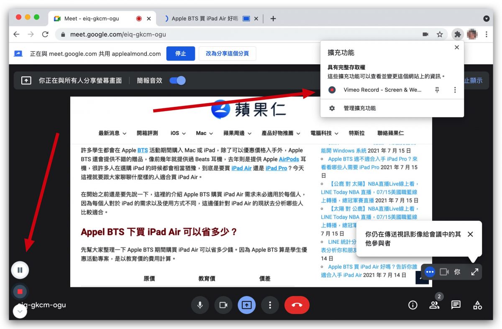The height and width of the screenshot is (329, 502).
Task: Open more options for Vimeo Record
Action: [455, 90]
